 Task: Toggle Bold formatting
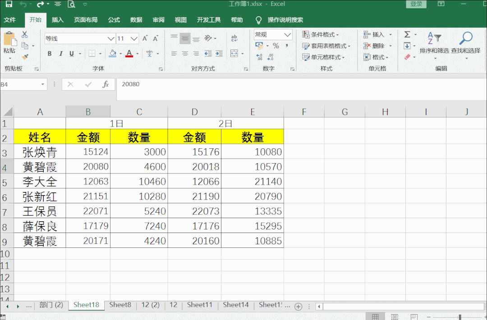(50, 54)
